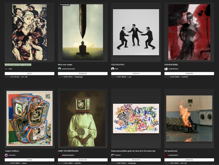Click high bidder address under 'the laundromat.'
This screenshot has width=219, height=165.
point(184,163)
